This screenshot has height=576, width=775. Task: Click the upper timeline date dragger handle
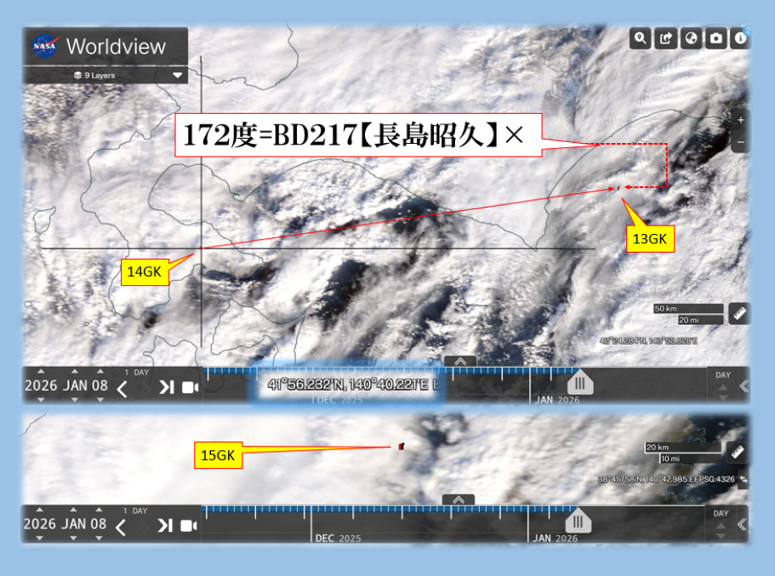coord(580,384)
